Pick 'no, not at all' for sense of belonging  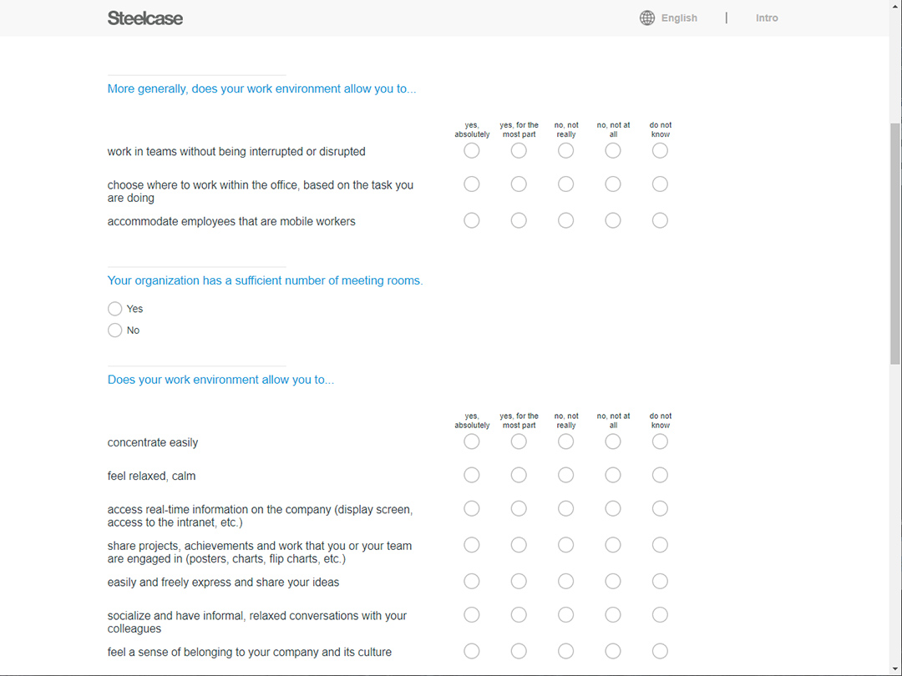(613, 651)
